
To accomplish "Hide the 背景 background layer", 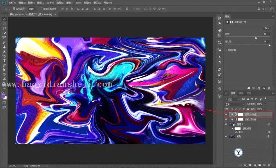I will 226,136.
